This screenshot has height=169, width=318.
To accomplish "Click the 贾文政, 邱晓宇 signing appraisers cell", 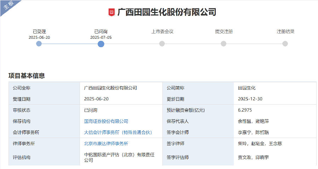I will (x=254, y=157).
